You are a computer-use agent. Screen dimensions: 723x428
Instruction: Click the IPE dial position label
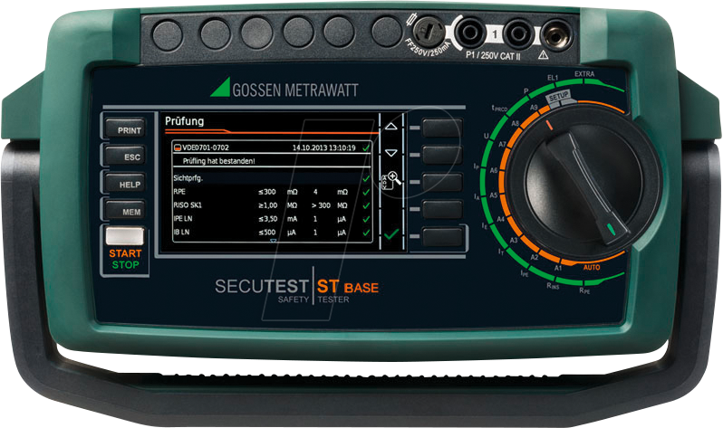(525, 273)
